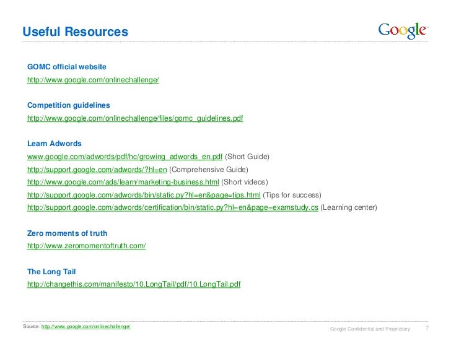Select the 'Useful Resources' slide title
The width and height of the screenshot is (451, 338).
coord(76,32)
